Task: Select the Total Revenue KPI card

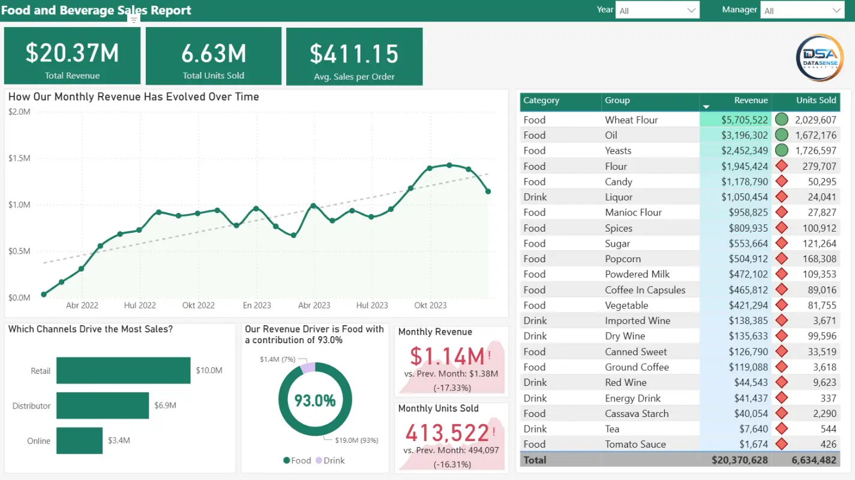Action: coord(72,56)
